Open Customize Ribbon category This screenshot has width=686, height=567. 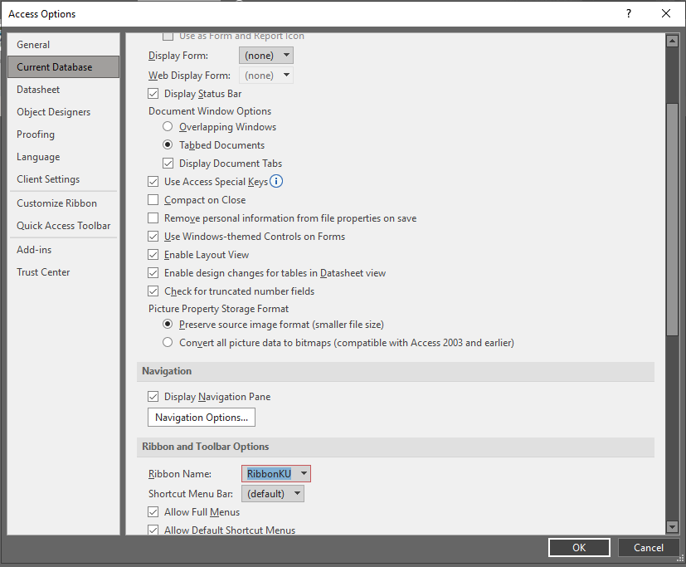click(x=63, y=203)
